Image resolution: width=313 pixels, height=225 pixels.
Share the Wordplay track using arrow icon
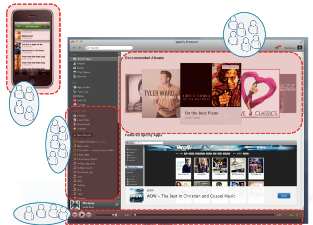click(116, 205)
